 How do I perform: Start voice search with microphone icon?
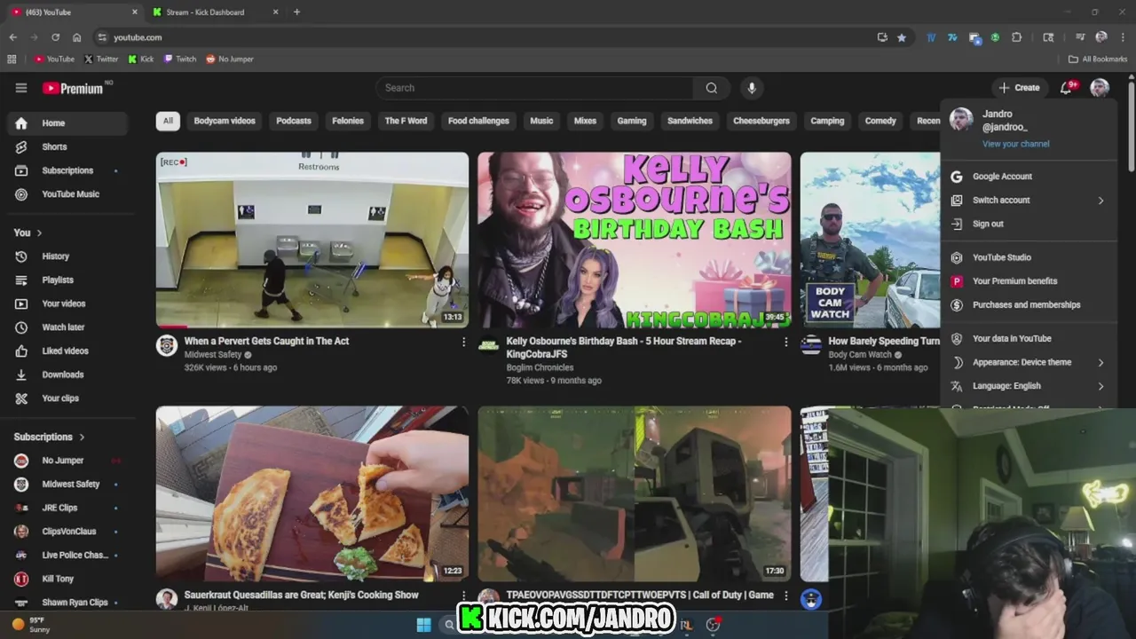click(x=752, y=88)
